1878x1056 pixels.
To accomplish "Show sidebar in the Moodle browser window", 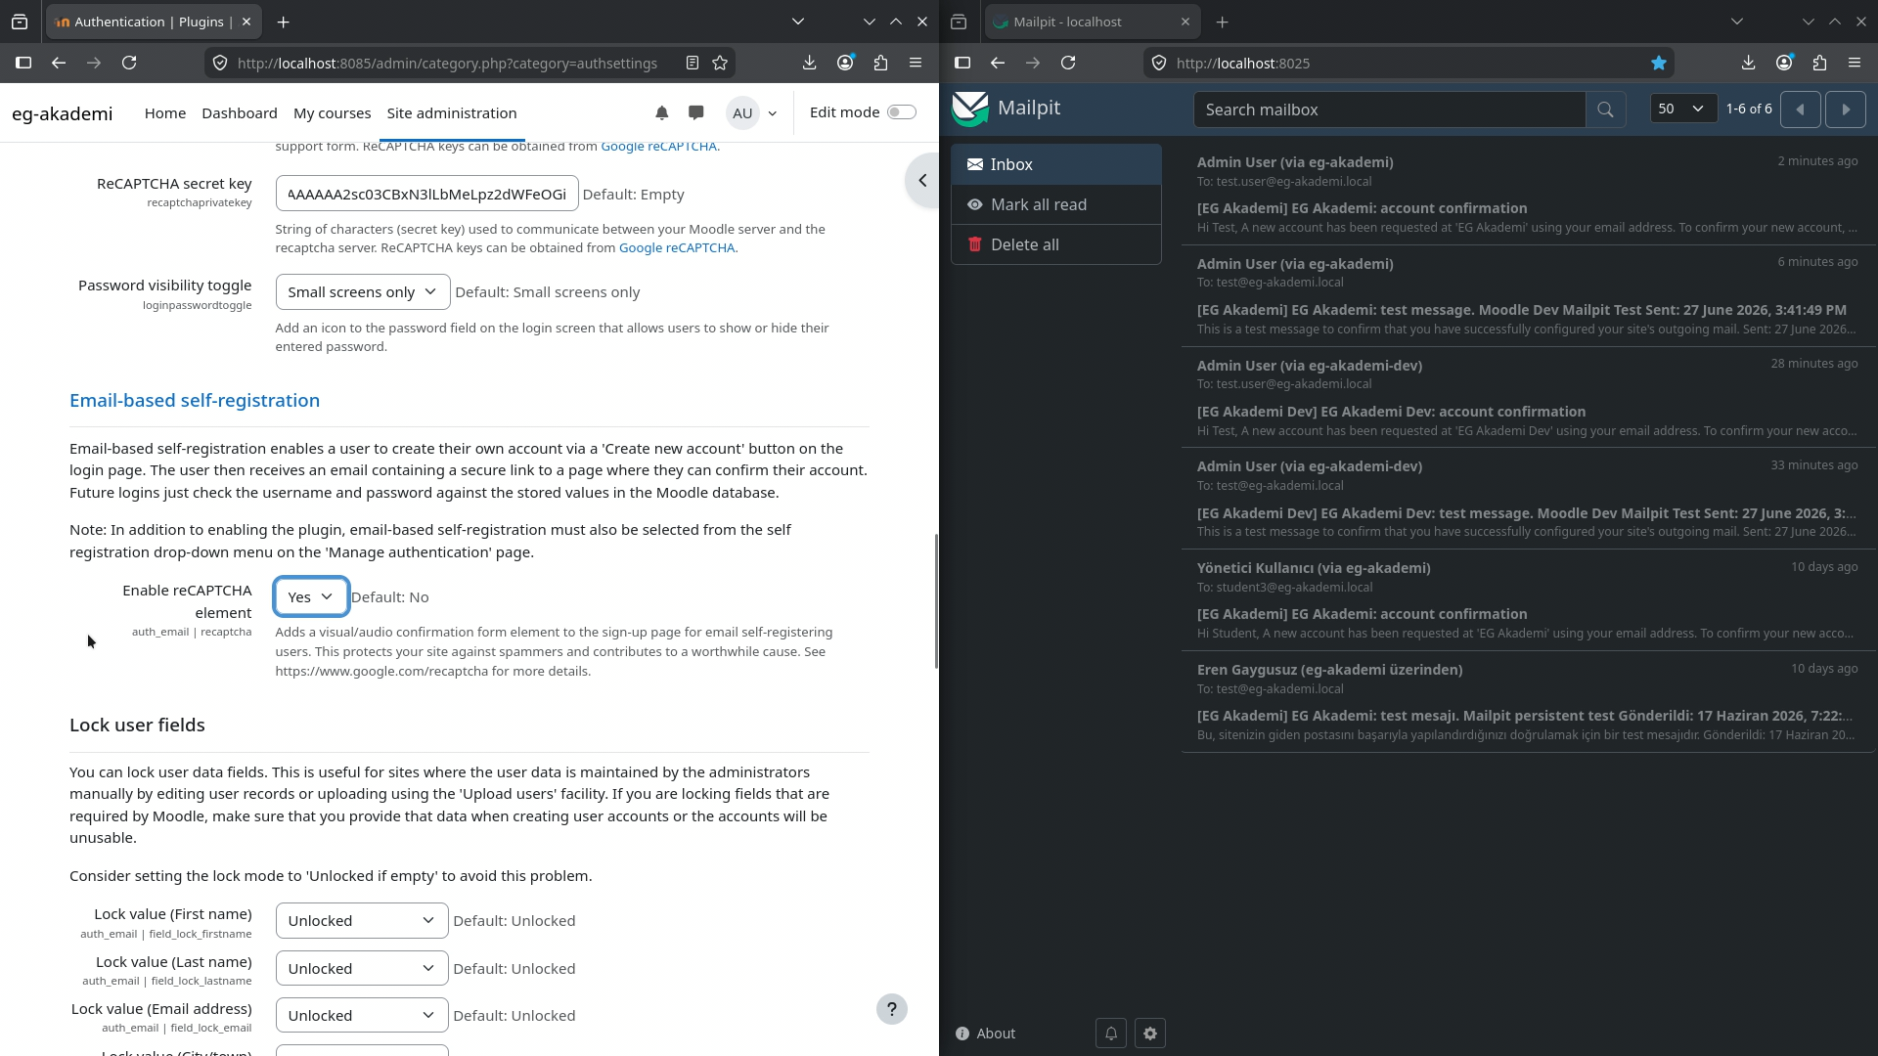I will click(23, 63).
